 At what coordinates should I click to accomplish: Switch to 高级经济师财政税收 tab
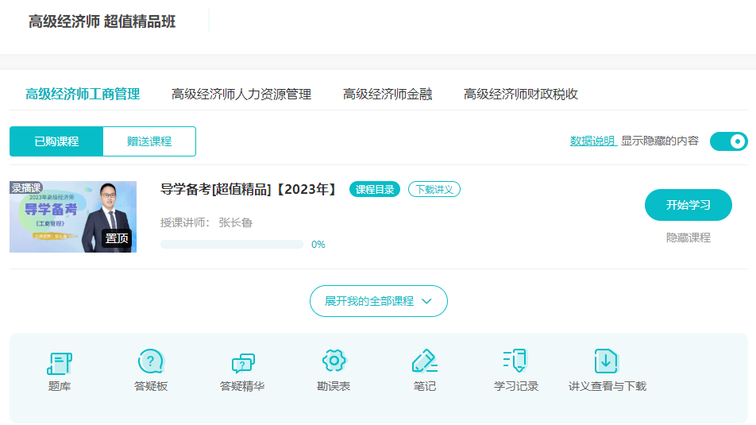click(x=521, y=94)
